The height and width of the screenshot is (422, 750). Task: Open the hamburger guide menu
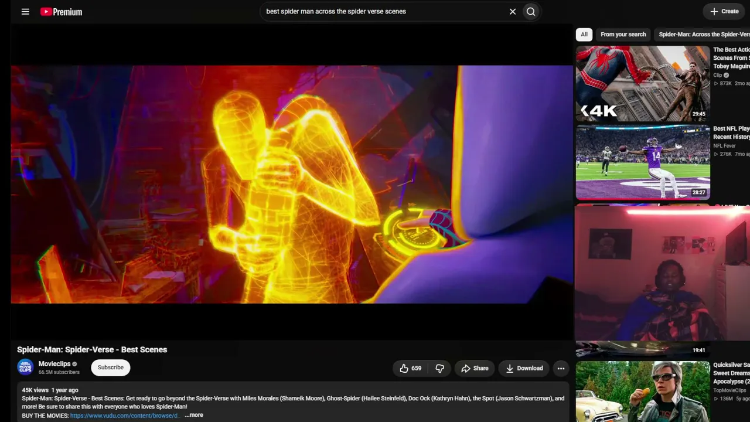pos(25,12)
